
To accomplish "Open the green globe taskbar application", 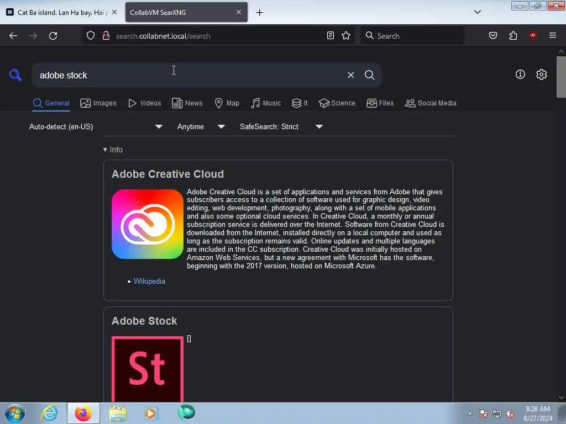I will click(186, 412).
